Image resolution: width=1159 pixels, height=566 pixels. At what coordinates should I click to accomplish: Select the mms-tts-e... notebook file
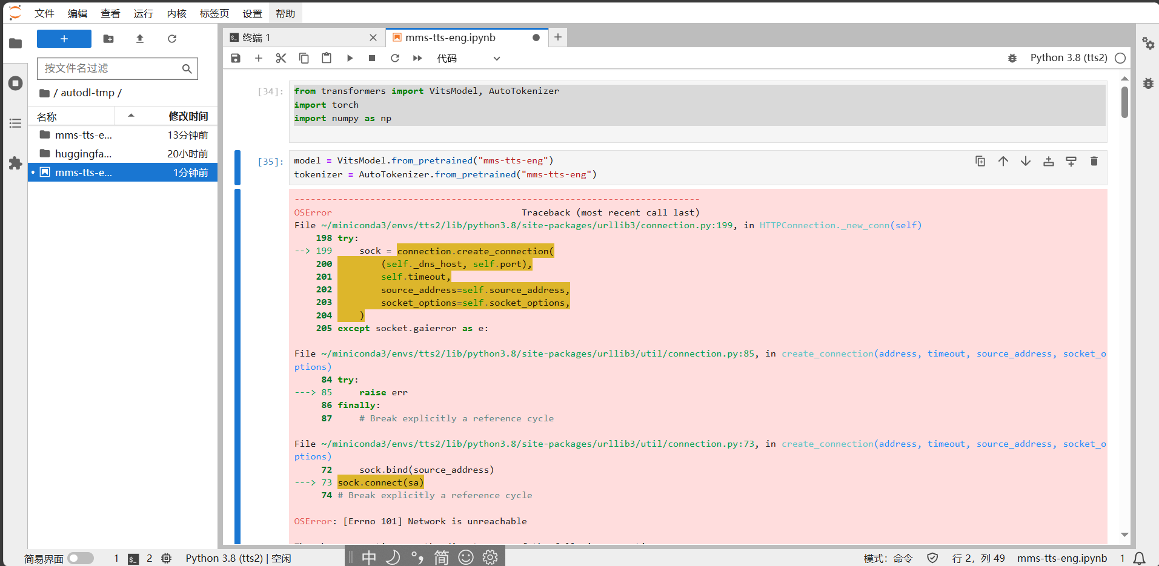(x=123, y=173)
